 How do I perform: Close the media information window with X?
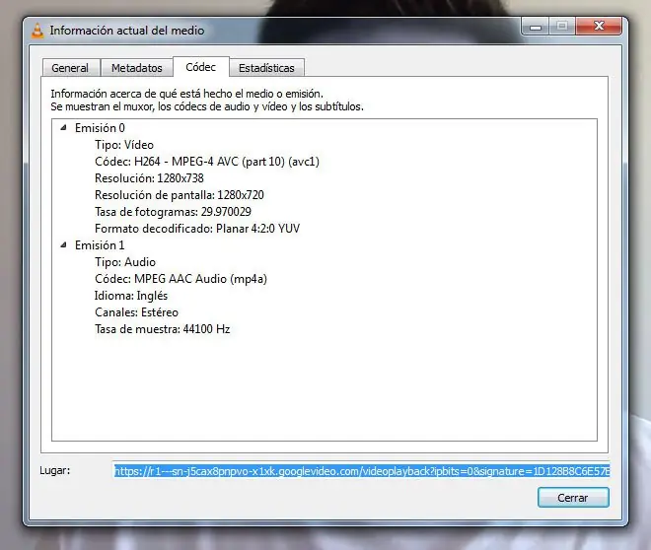[x=599, y=27]
